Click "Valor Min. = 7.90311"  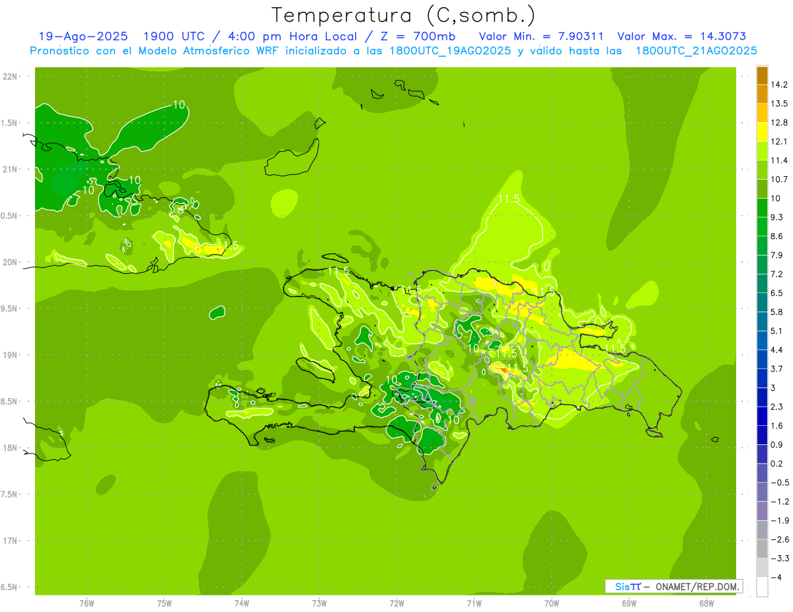click(x=541, y=36)
